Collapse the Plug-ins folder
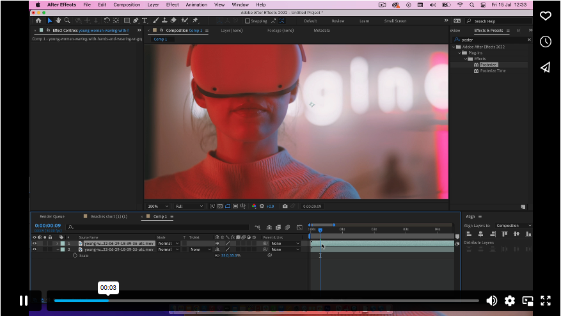 pyautogui.click(x=460, y=53)
